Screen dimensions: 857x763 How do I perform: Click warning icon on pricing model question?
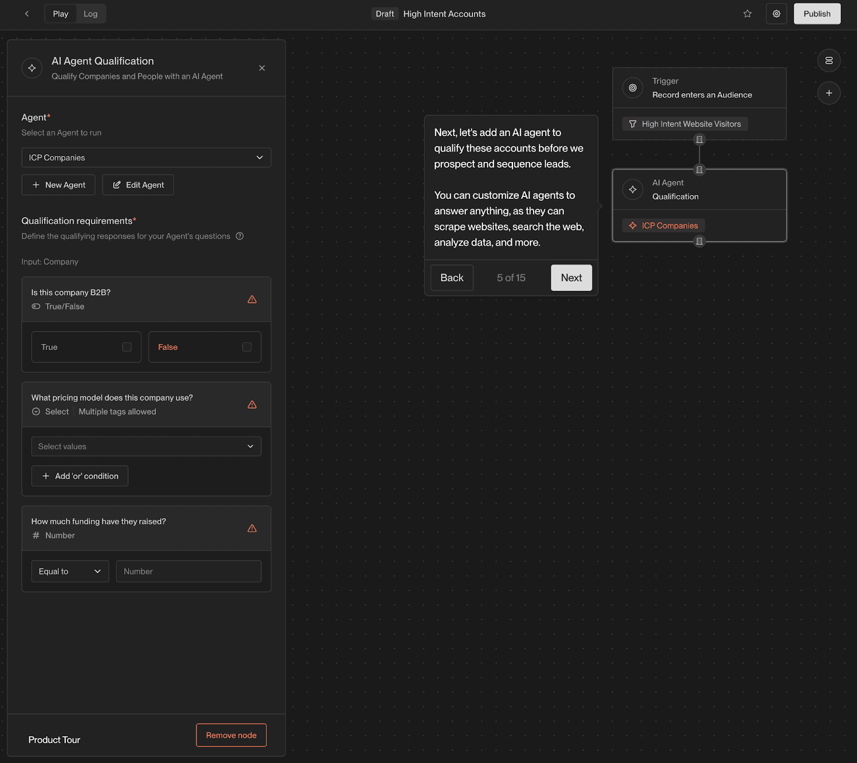[252, 405]
